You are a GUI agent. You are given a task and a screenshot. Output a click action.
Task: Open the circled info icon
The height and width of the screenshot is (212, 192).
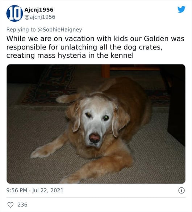[181, 190]
